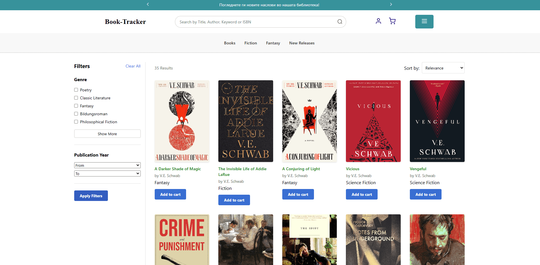Click into the book search field
The image size is (540, 265).
pyautogui.click(x=257, y=22)
